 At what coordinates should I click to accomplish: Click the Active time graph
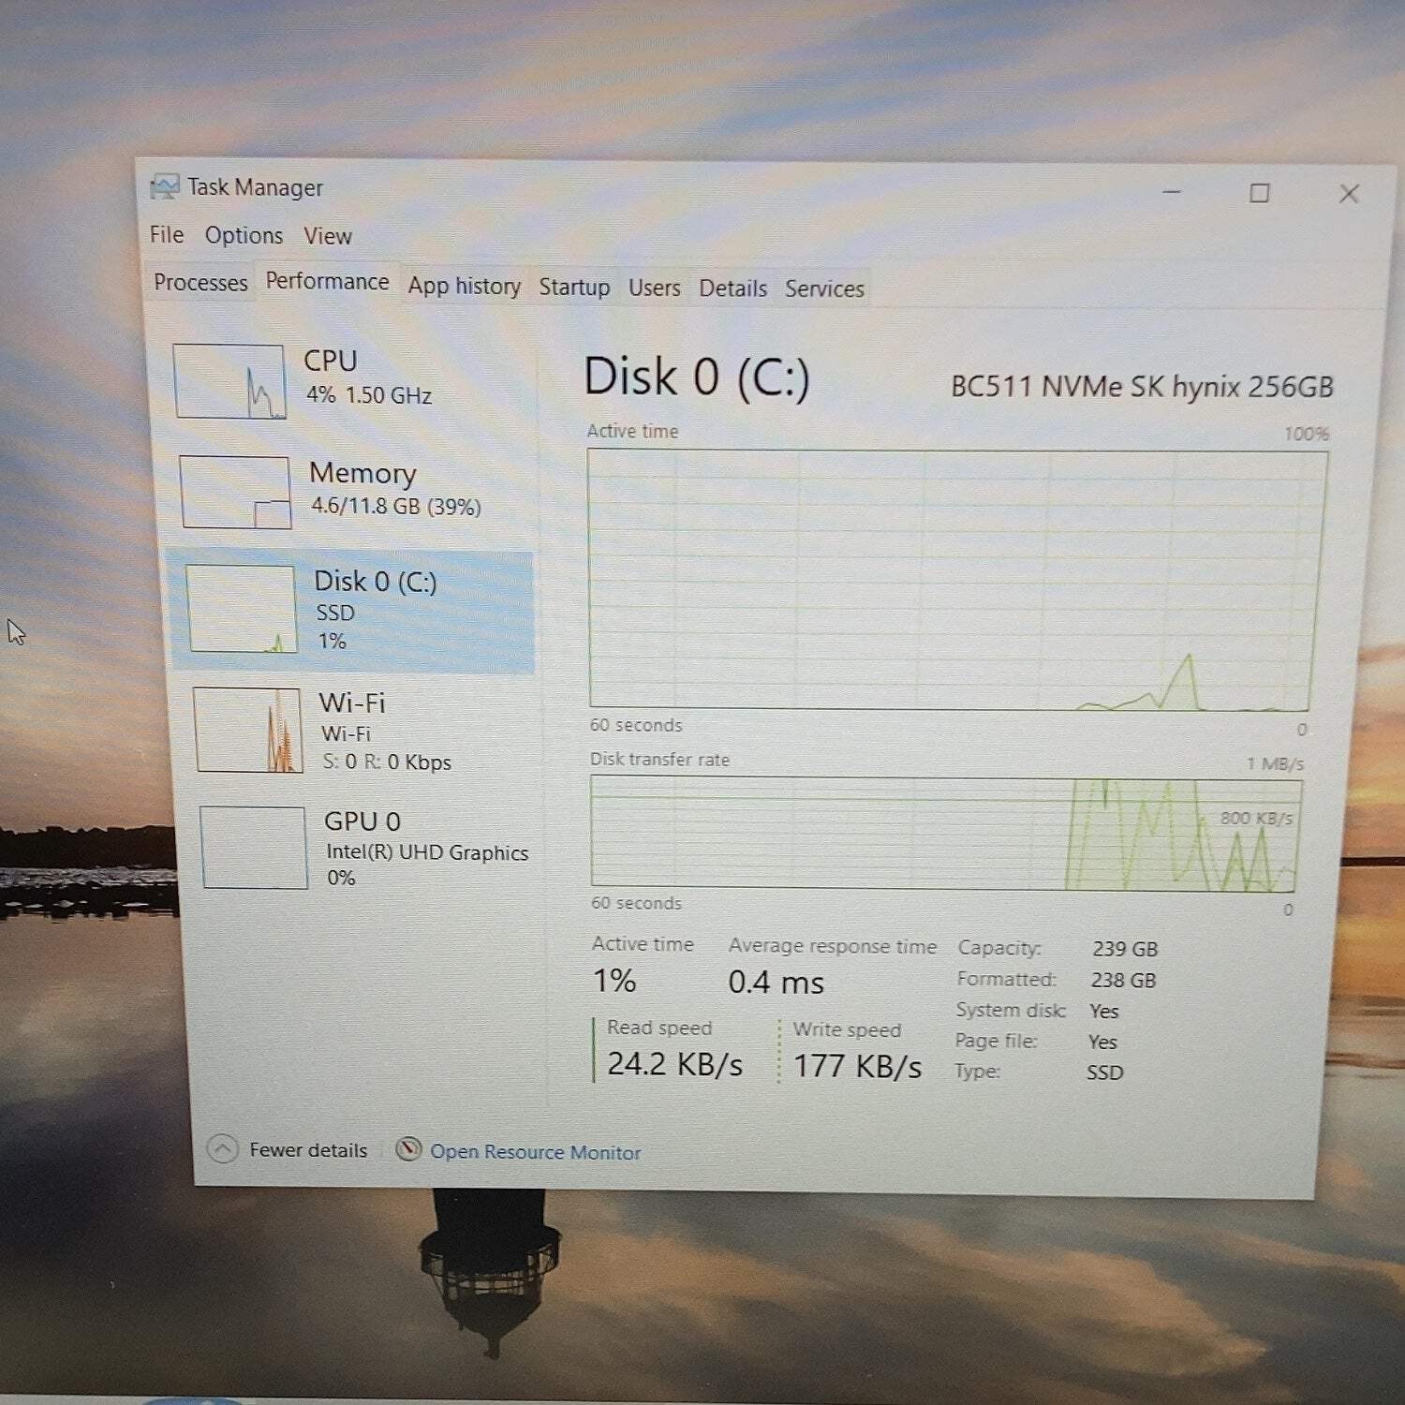pos(958,580)
